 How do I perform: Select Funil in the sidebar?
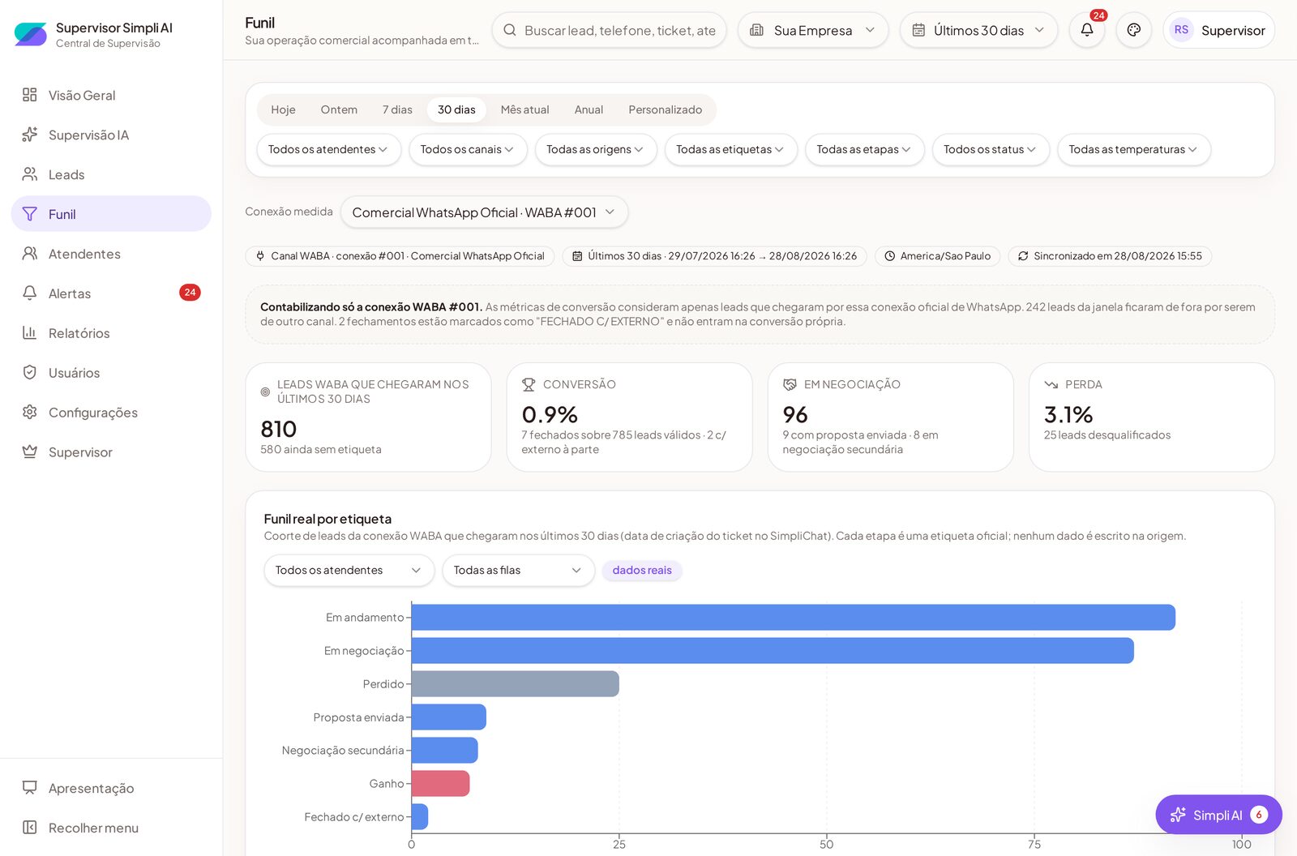pyautogui.click(x=111, y=214)
